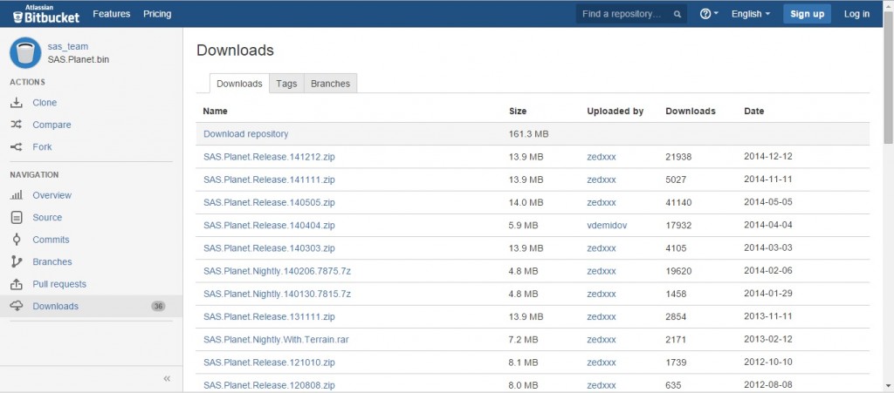The image size is (894, 393).
Task: Open the Features menu item
Action: coord(111,14)
